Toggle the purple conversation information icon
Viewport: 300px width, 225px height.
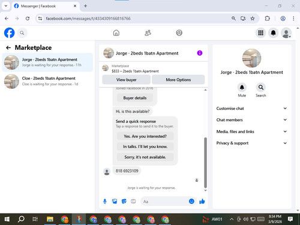pos(200,53)
